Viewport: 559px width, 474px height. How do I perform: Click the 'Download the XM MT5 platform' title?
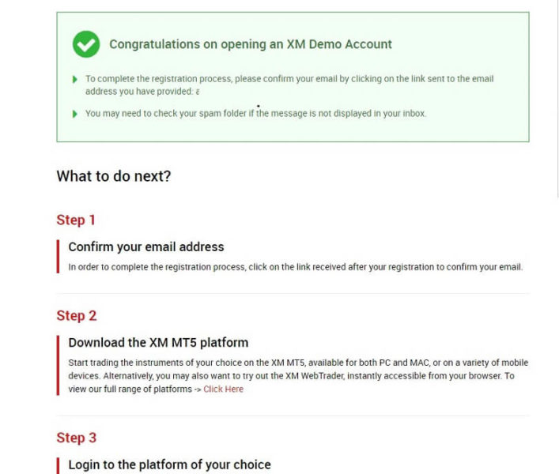(158, 343)
